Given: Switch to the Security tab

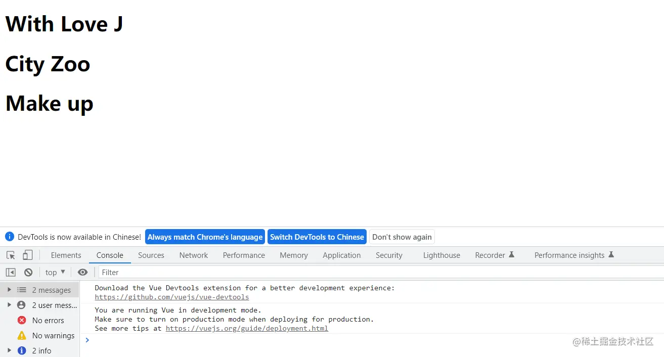Looking at the screenshot, I should tap(389, 255).
